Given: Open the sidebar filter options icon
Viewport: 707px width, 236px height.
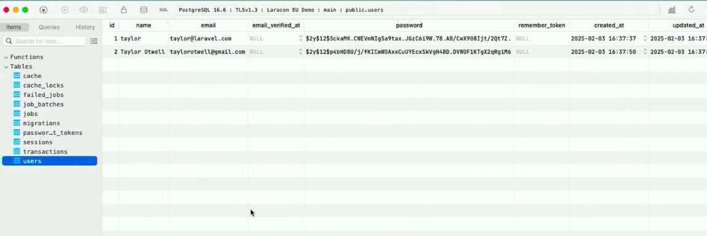Looking at the screenshot, I should [94, 41].
